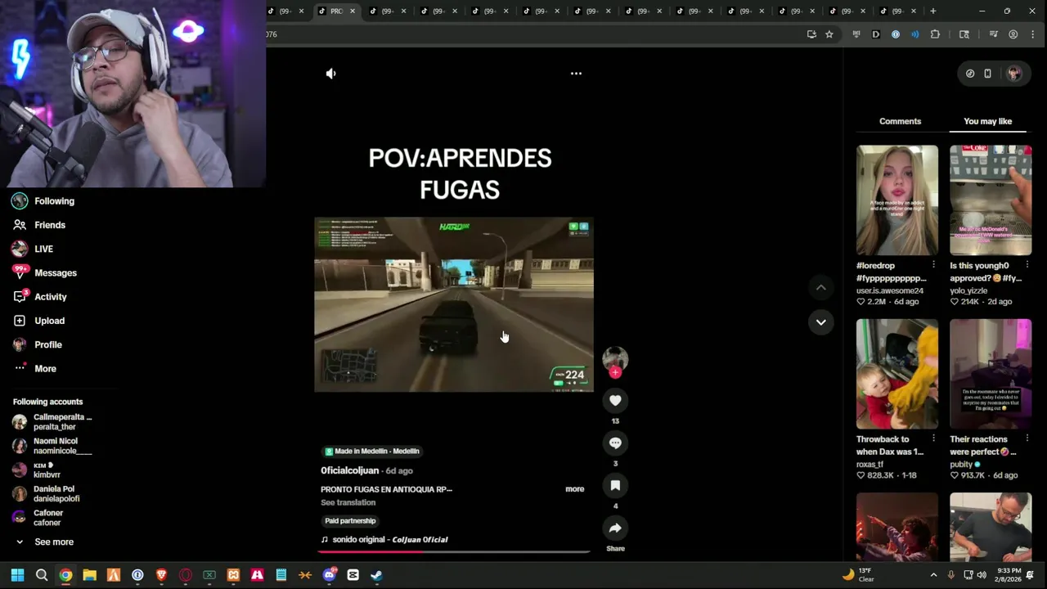Open the weather widget showing 13°F Clear
The width and height of the screenshot is (1047, 589).
pos(857,575)
